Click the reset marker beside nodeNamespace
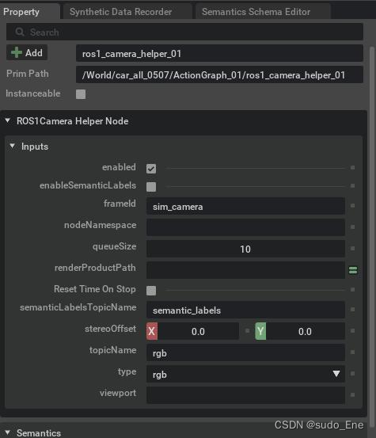Viewport: 376px width, 438px height. pyautogui.click(x=352, y=227)
